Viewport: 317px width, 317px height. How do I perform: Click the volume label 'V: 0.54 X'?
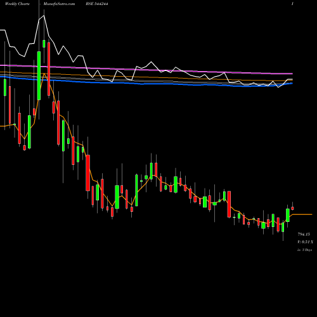306,242
